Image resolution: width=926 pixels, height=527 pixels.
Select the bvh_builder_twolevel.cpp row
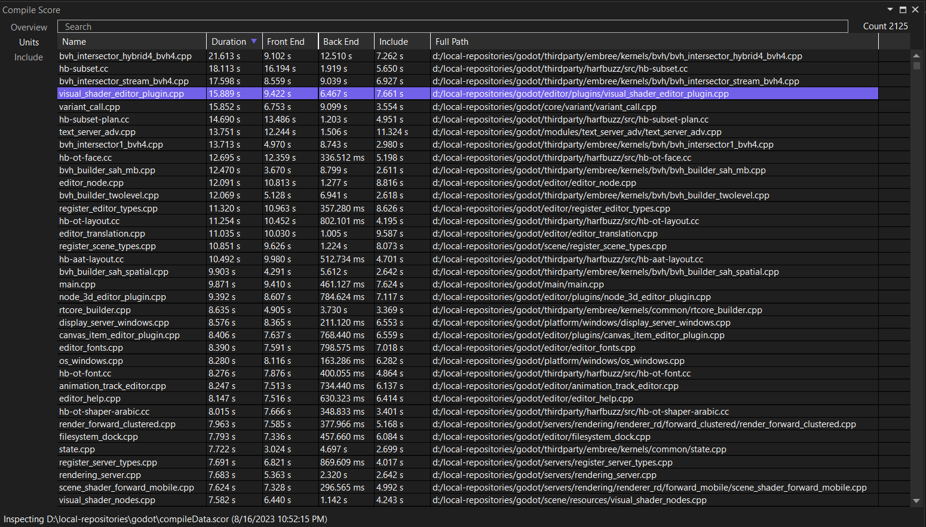[x=468, y=195]
